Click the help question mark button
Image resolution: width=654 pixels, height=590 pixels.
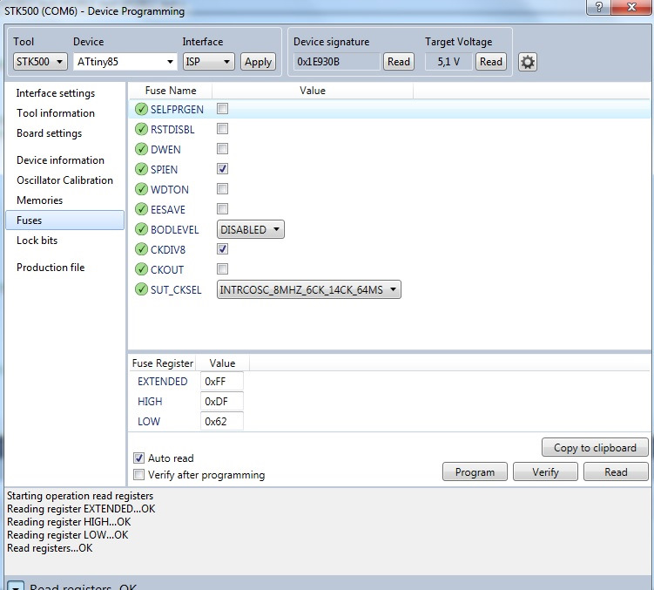click(597, 10)
